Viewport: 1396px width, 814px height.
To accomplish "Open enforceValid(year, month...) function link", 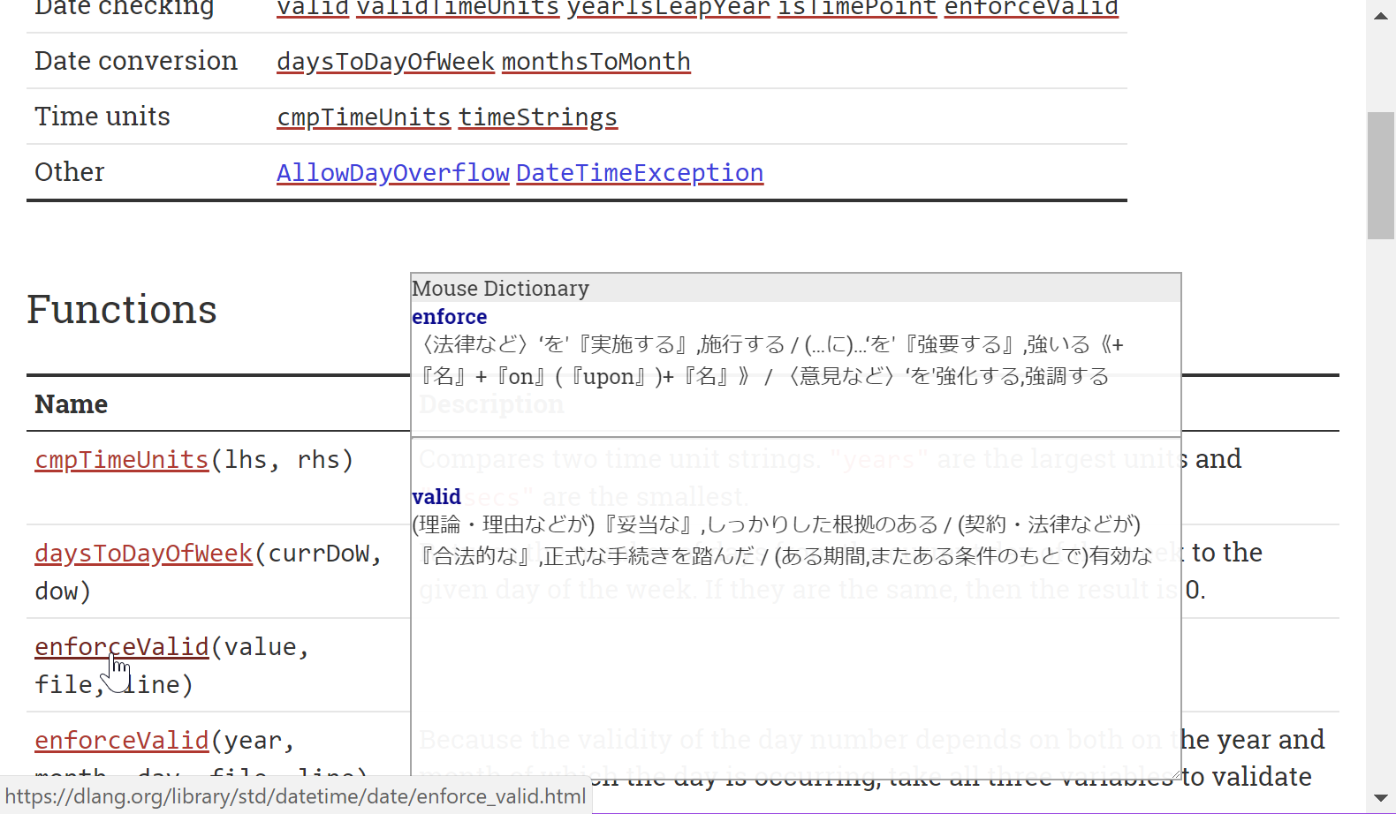I will (x=122, y=741).
